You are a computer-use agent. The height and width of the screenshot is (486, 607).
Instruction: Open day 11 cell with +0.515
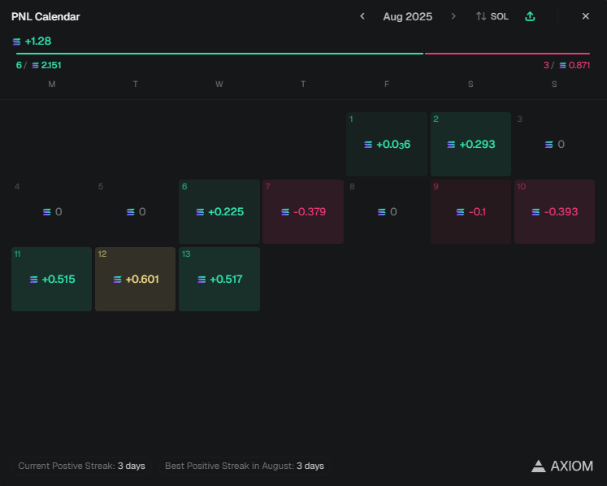click(x=51, y=279)
